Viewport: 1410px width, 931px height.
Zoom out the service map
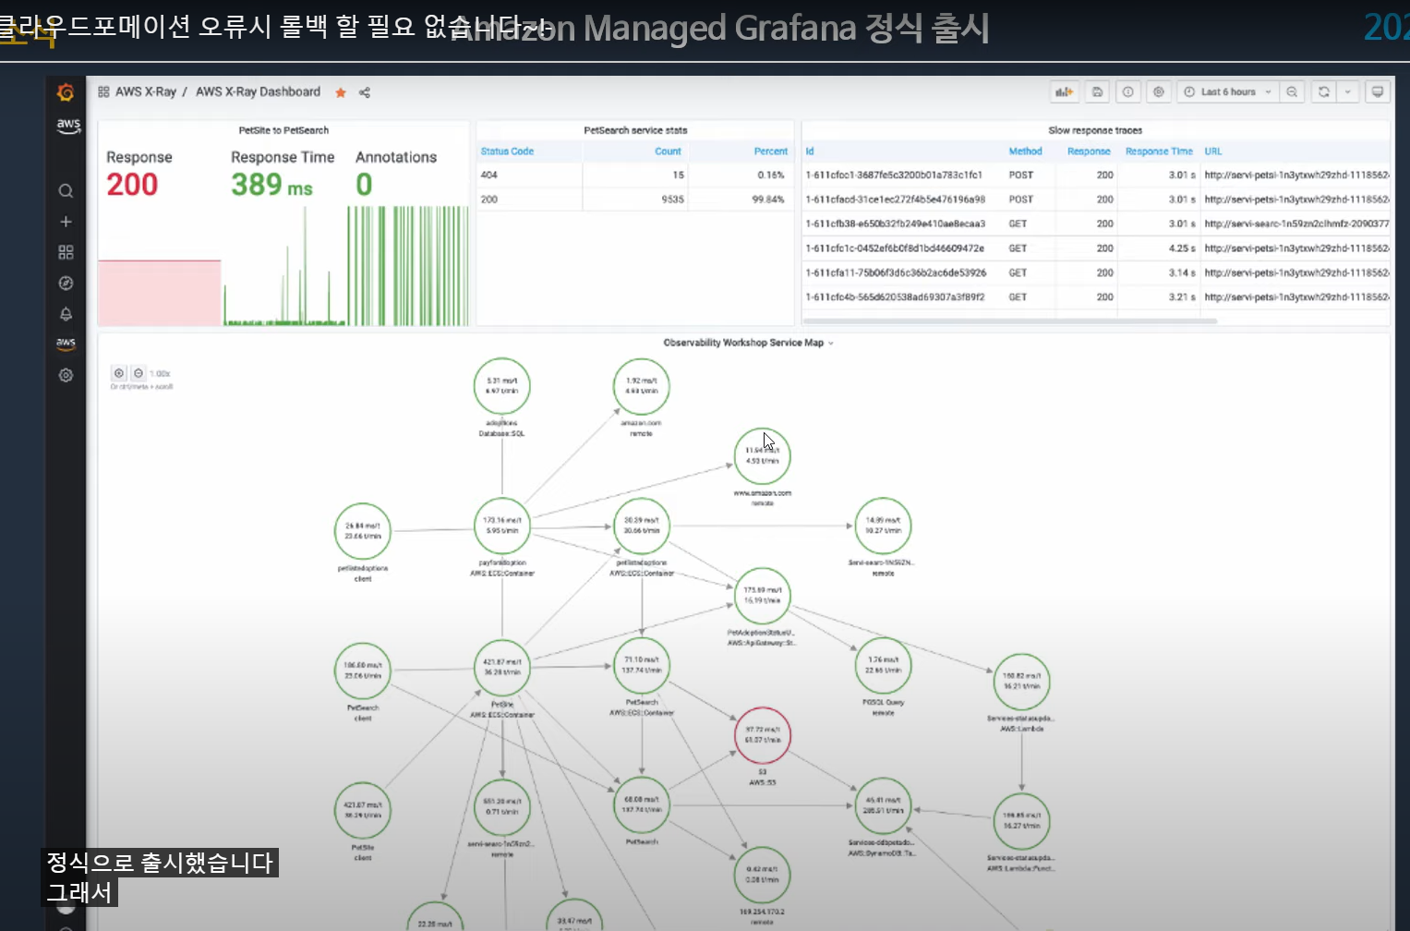[139, 373]
